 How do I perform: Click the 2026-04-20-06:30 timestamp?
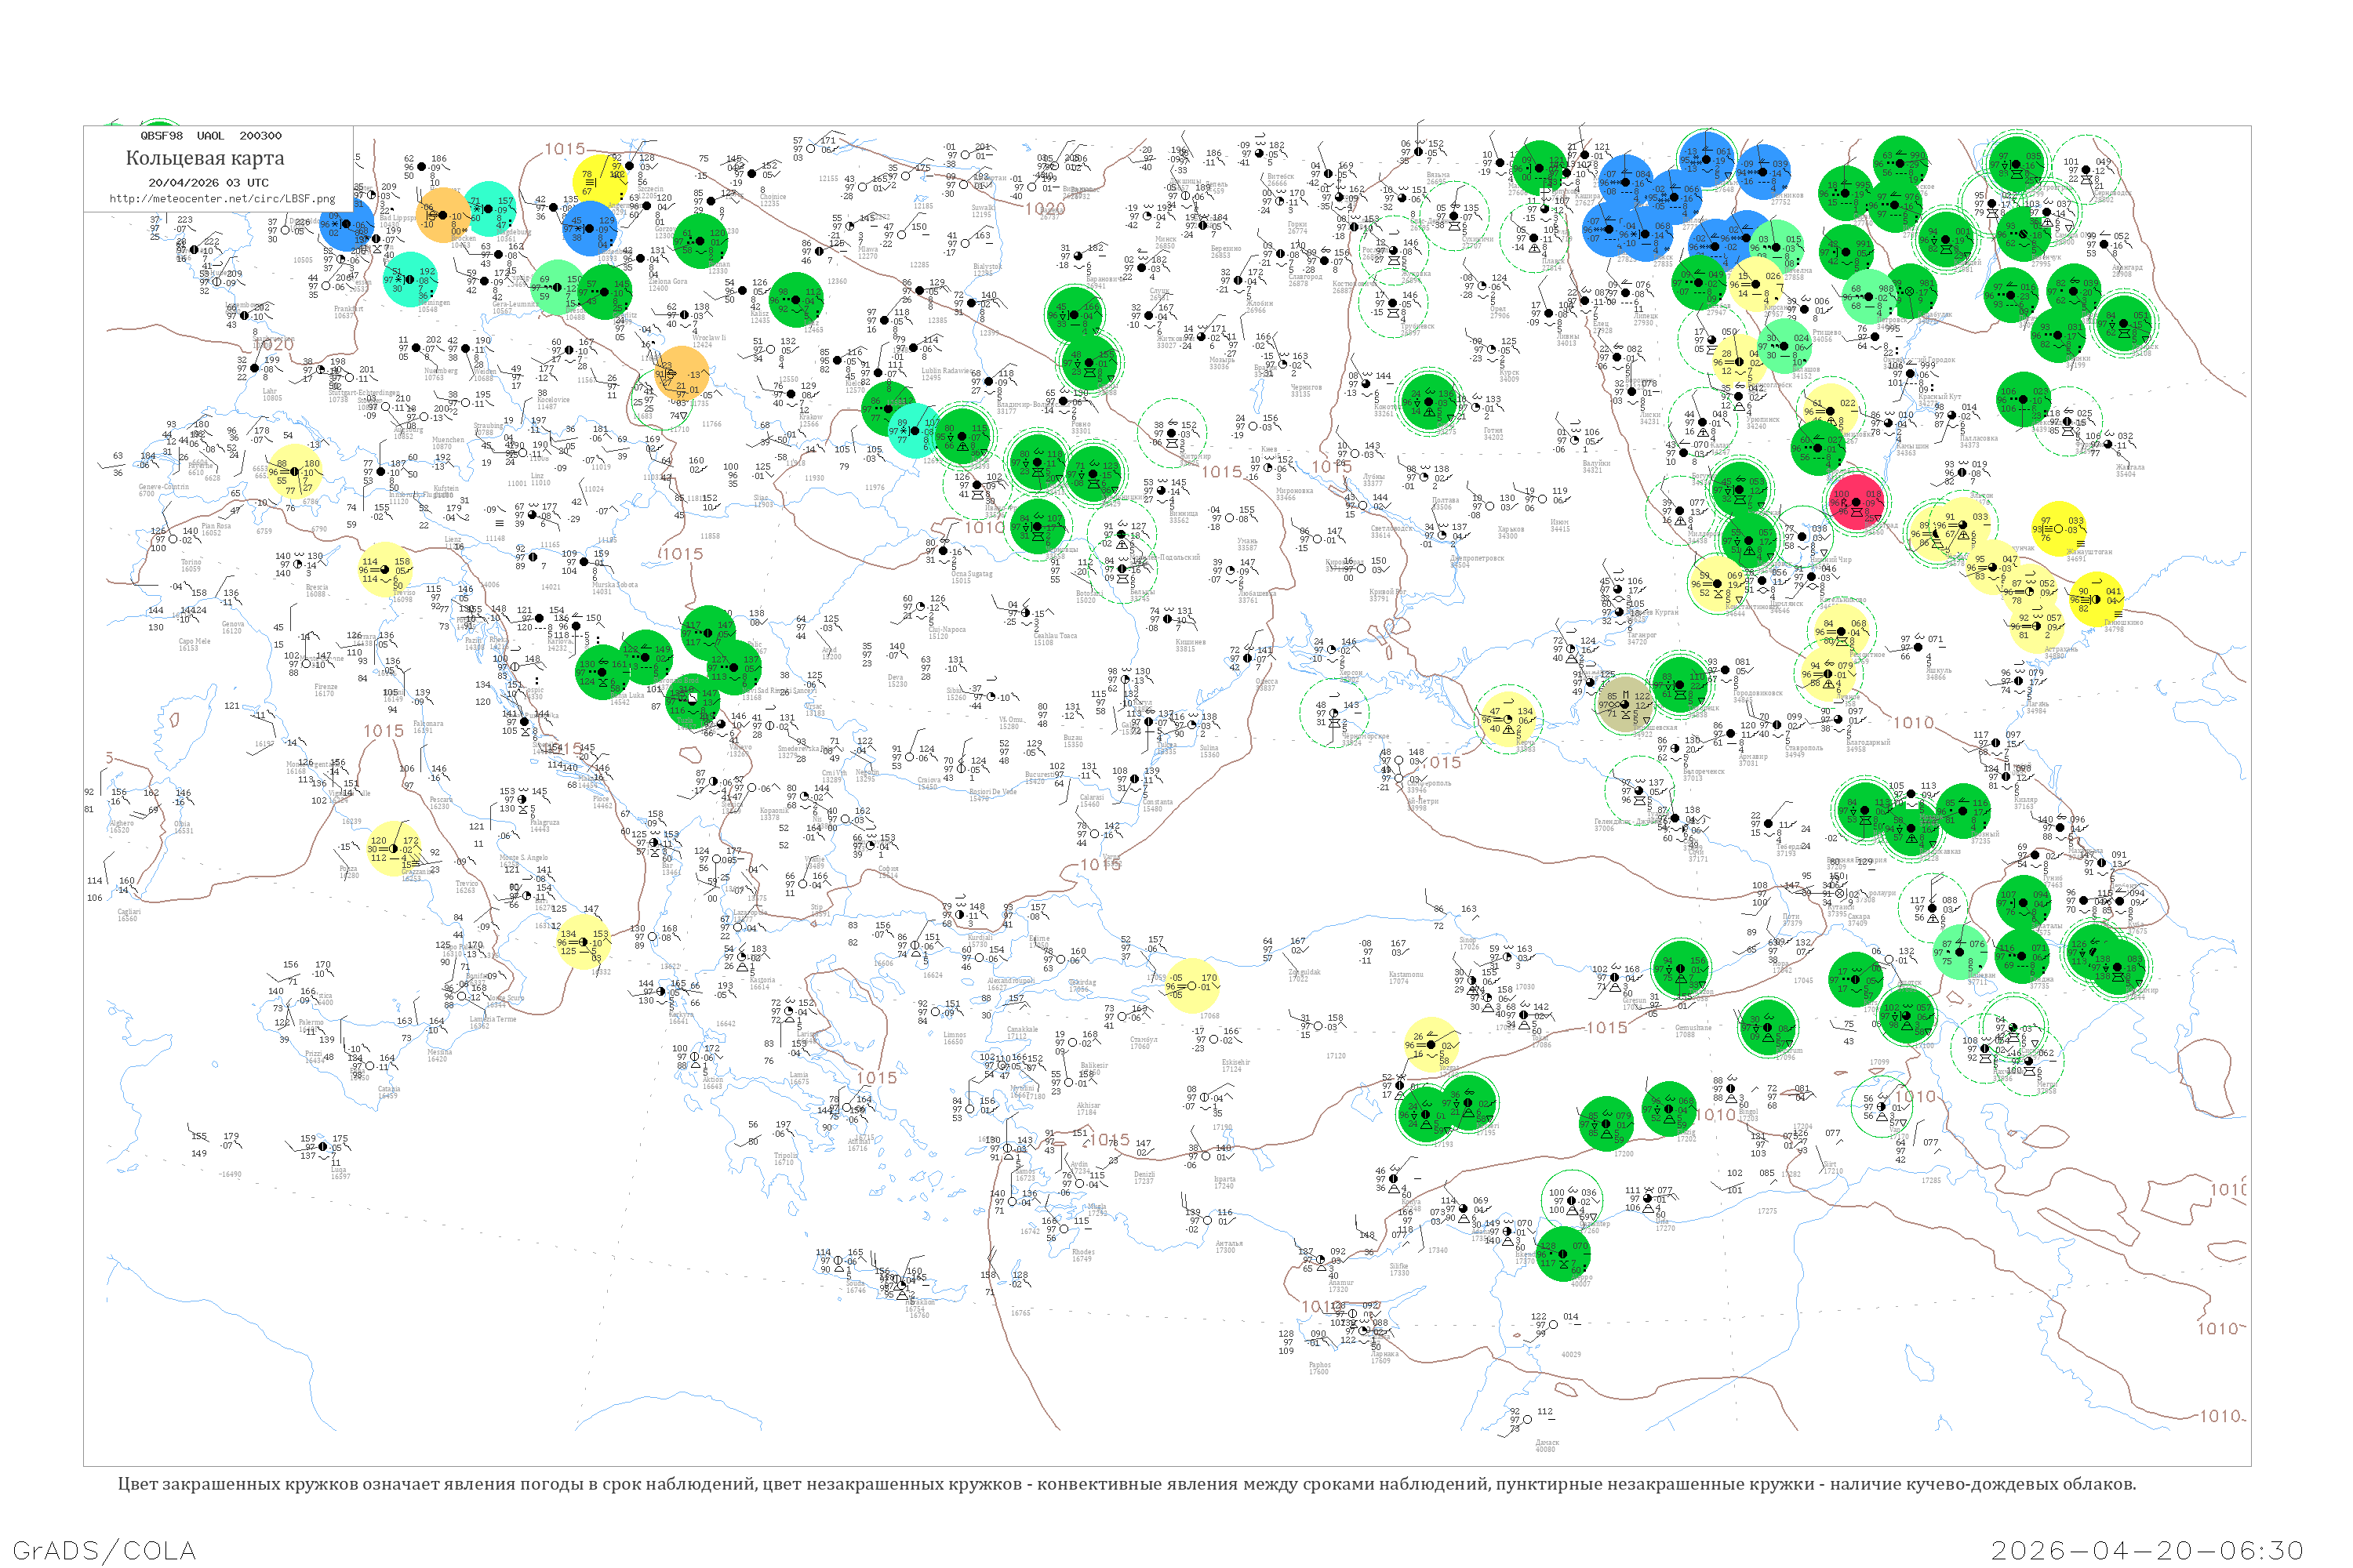point(2147,1550)
